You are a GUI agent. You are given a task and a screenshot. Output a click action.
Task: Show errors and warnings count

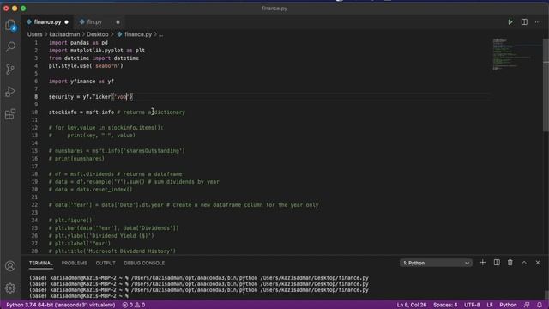click(134, 305)
